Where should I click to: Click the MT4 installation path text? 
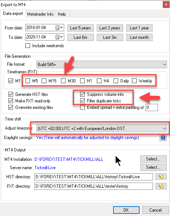tap(69, 159)
